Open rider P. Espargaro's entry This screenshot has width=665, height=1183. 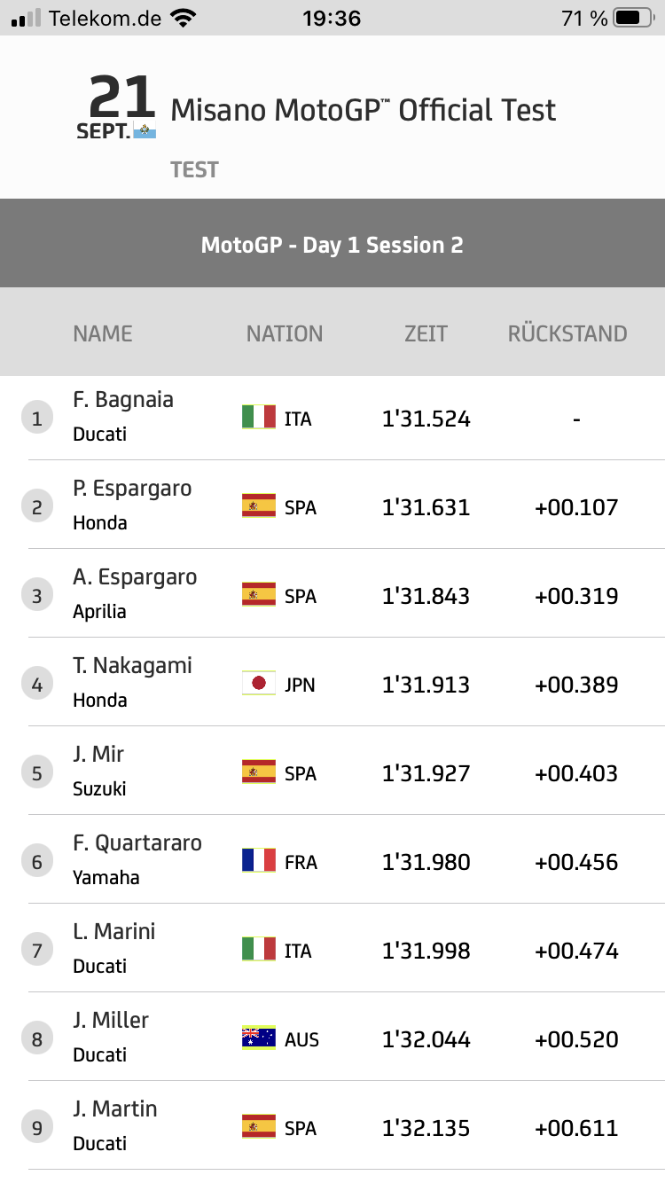coord(132,489)
